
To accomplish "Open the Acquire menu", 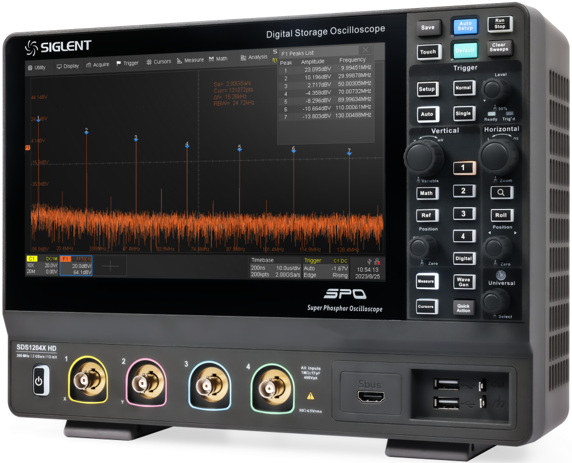I will pyautogui.click(x=98, y=65).
